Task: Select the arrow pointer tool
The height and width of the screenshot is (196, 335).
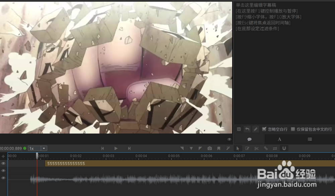Action: 238,148
